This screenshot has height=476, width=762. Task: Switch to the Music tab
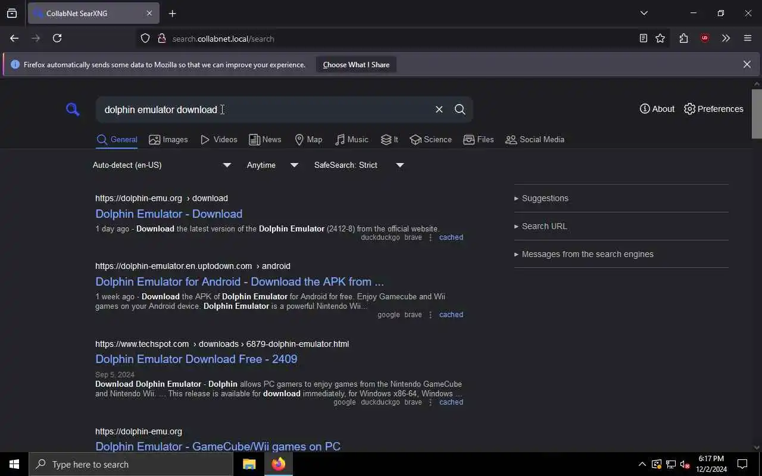(352, 140)
